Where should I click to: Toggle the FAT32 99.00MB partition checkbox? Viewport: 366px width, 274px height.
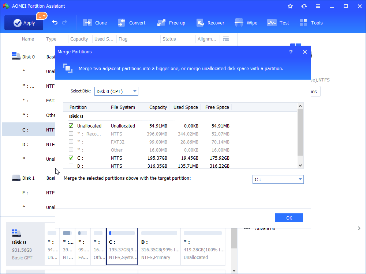(71, 142)
